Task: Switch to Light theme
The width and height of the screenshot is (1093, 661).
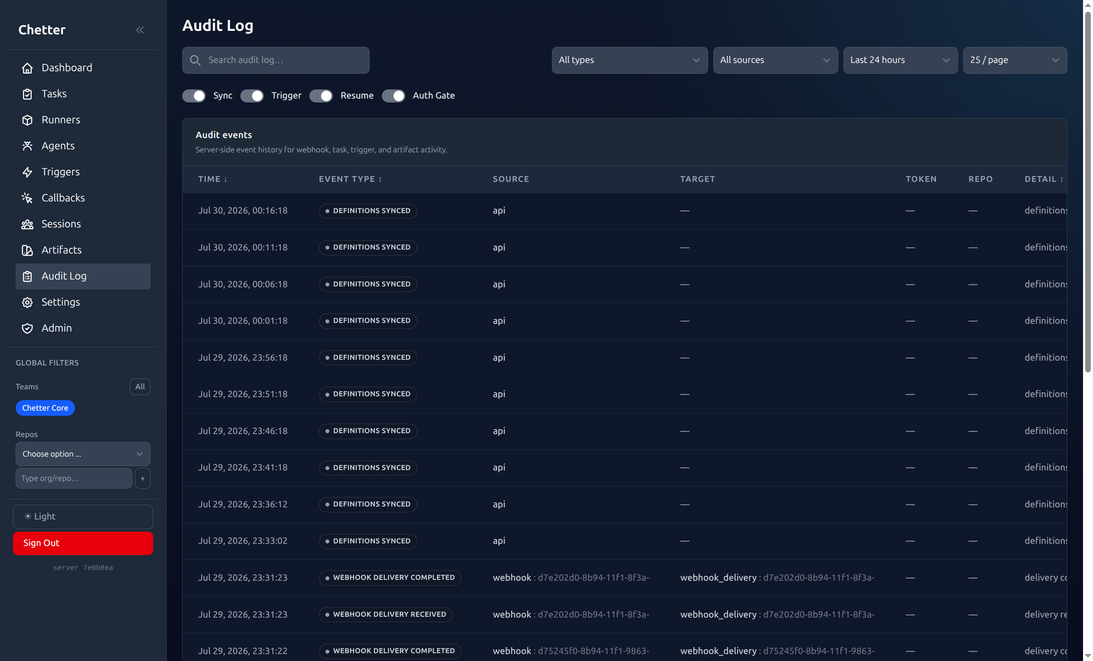Action: point(83,516)
